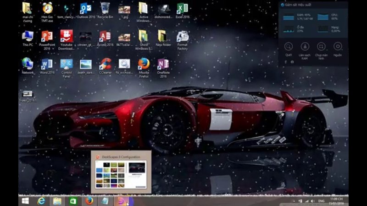This screenshot has height=206, width=367.
Task: Launch Internet Explorer from the taskbar
Action: tap(41, 201)
